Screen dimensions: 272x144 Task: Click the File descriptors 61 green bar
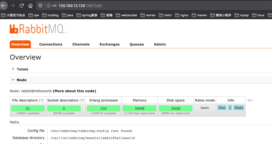tap(28, 109)
